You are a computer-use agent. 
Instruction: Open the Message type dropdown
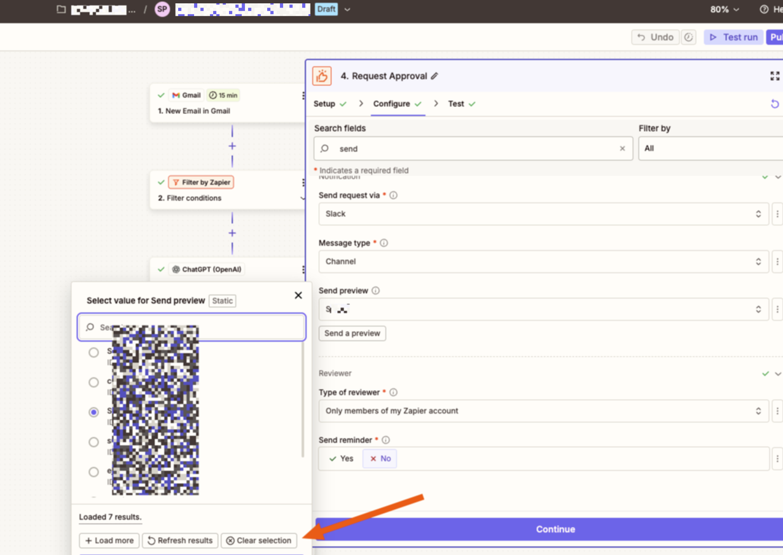tap(544, 262)
